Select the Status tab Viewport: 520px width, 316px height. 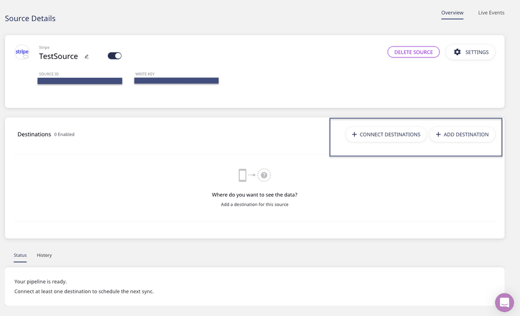click(20, 255)
